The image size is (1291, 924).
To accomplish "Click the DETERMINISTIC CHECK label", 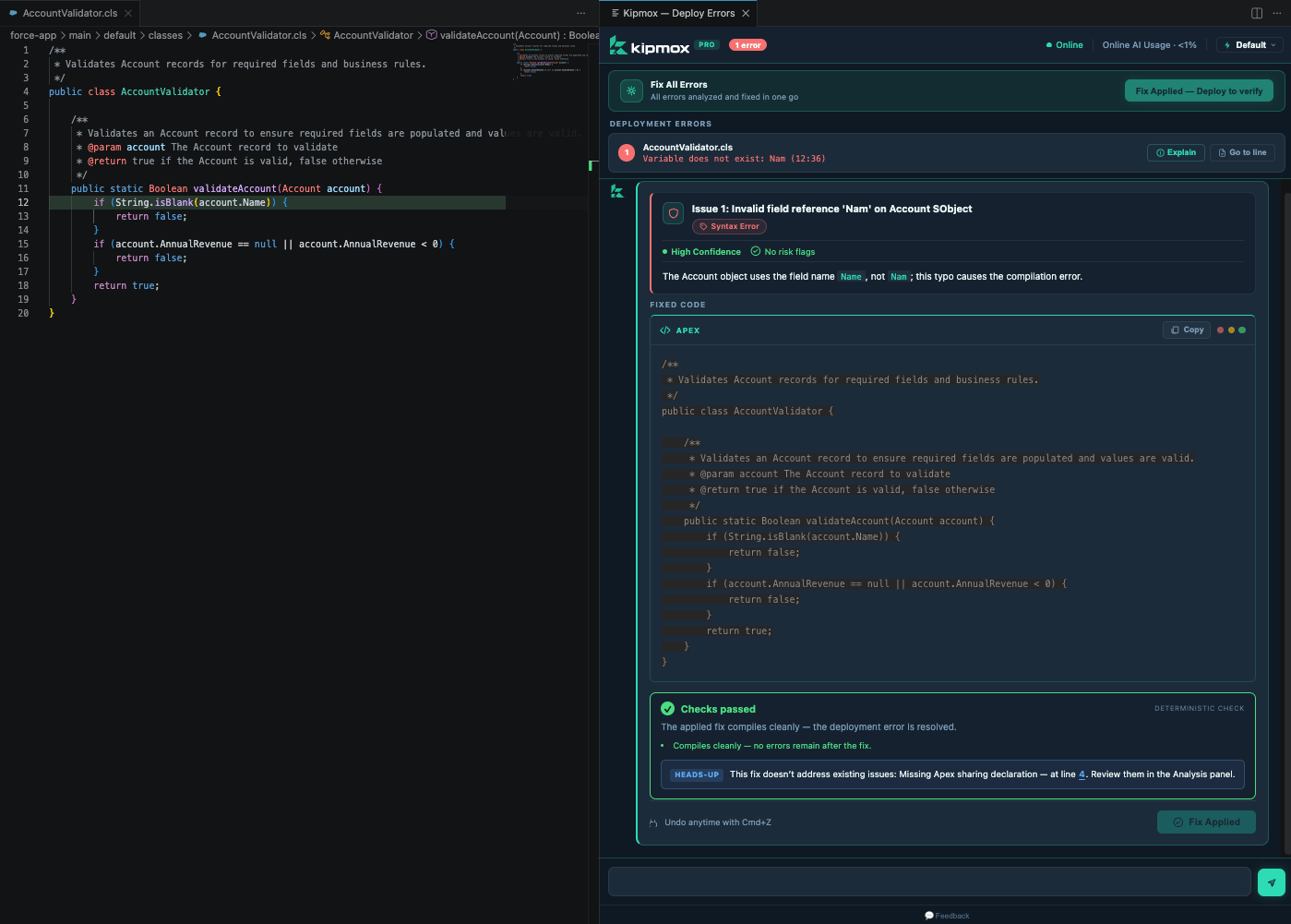I will tap(1199, 709).
